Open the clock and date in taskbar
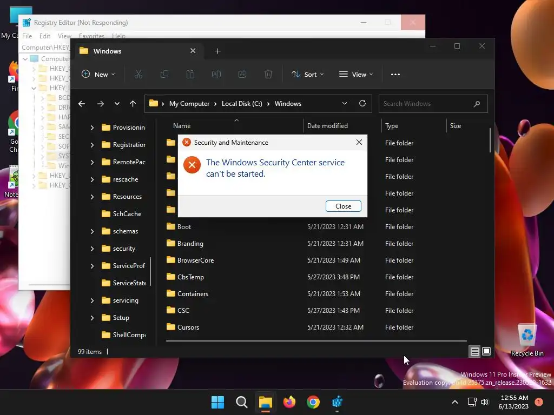The height and width of the screenshot is (415, 554). click(x=514, y=402)
